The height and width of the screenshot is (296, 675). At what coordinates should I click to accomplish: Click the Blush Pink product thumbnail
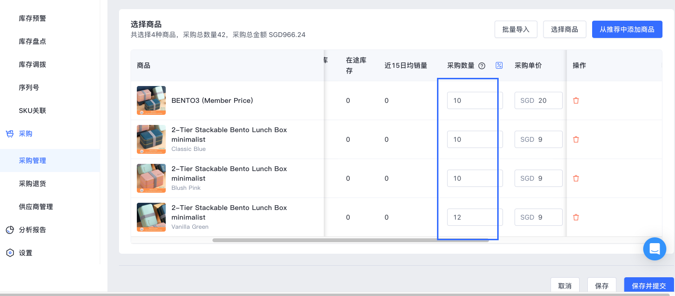coord(151,178)
